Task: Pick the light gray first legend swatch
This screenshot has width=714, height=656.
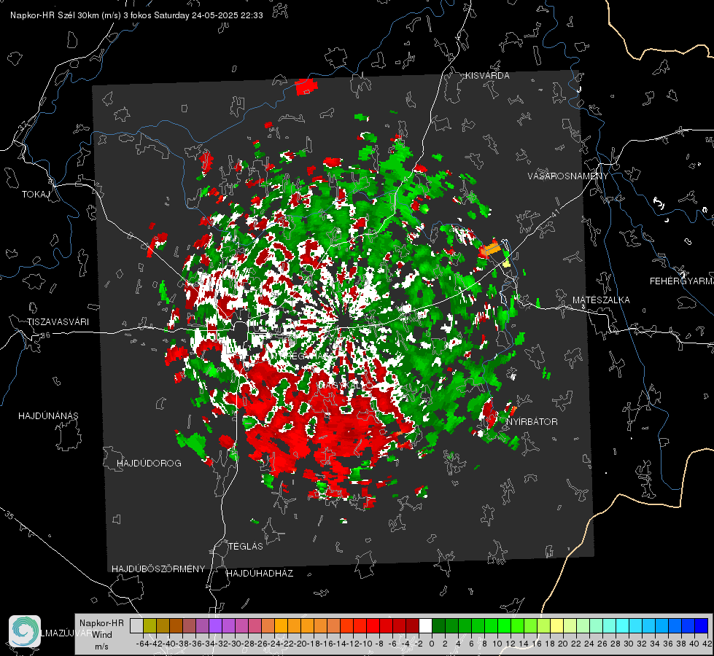Action: point(136,625)
